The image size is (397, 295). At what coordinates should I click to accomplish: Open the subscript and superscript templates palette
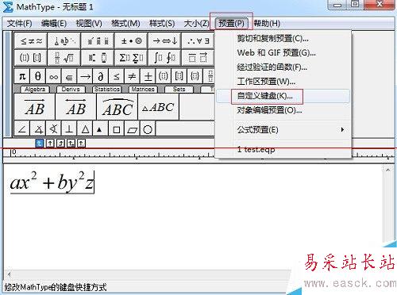click(x=98, y=57)
